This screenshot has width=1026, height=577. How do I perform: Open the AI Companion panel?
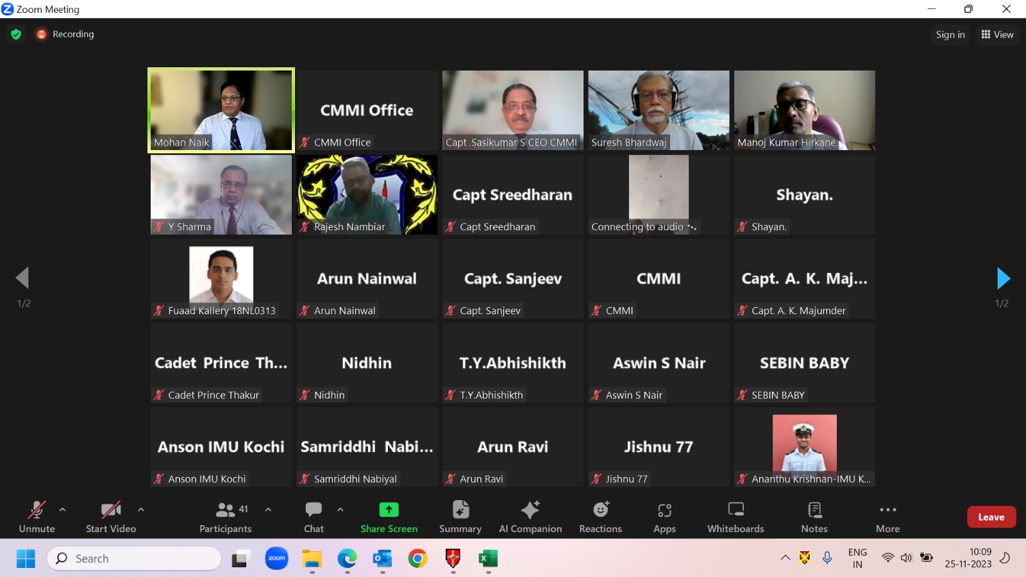[x=530, y=517]
